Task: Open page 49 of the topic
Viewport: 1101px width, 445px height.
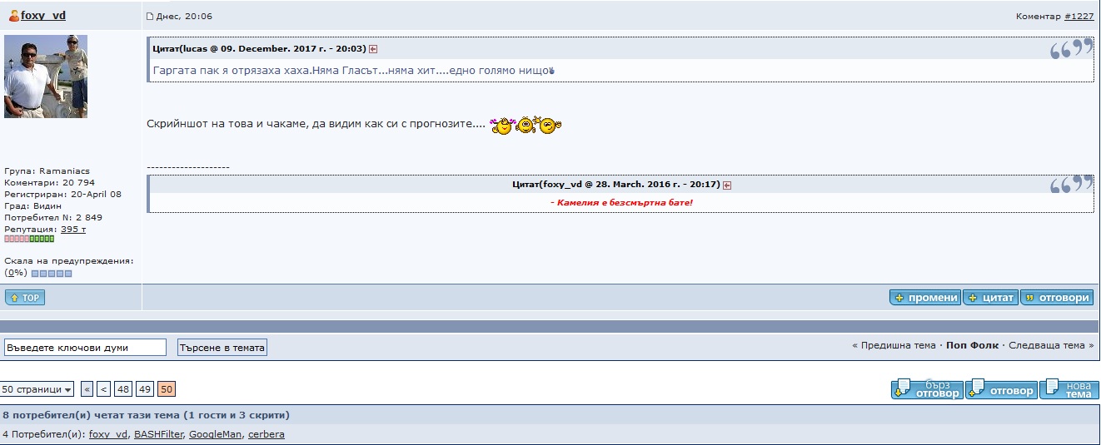Action: point(145,389)
